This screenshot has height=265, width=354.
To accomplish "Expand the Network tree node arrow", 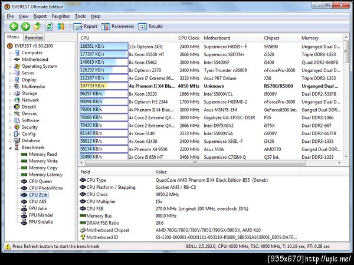I will (x=10, y=101).
